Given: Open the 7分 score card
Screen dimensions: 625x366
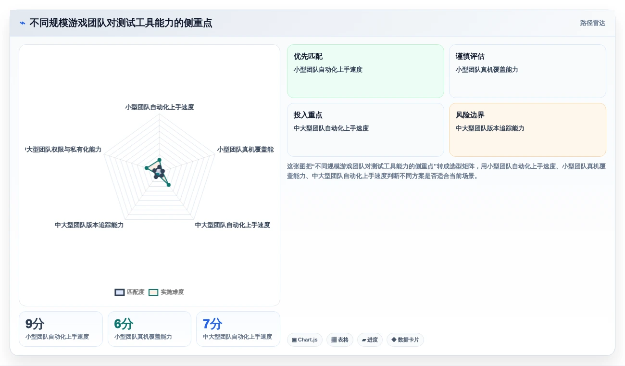Looking at the screenshot, I should coord(238,329).
